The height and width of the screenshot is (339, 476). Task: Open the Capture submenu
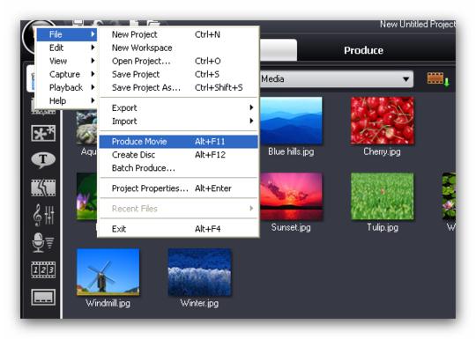pos(66,74)
